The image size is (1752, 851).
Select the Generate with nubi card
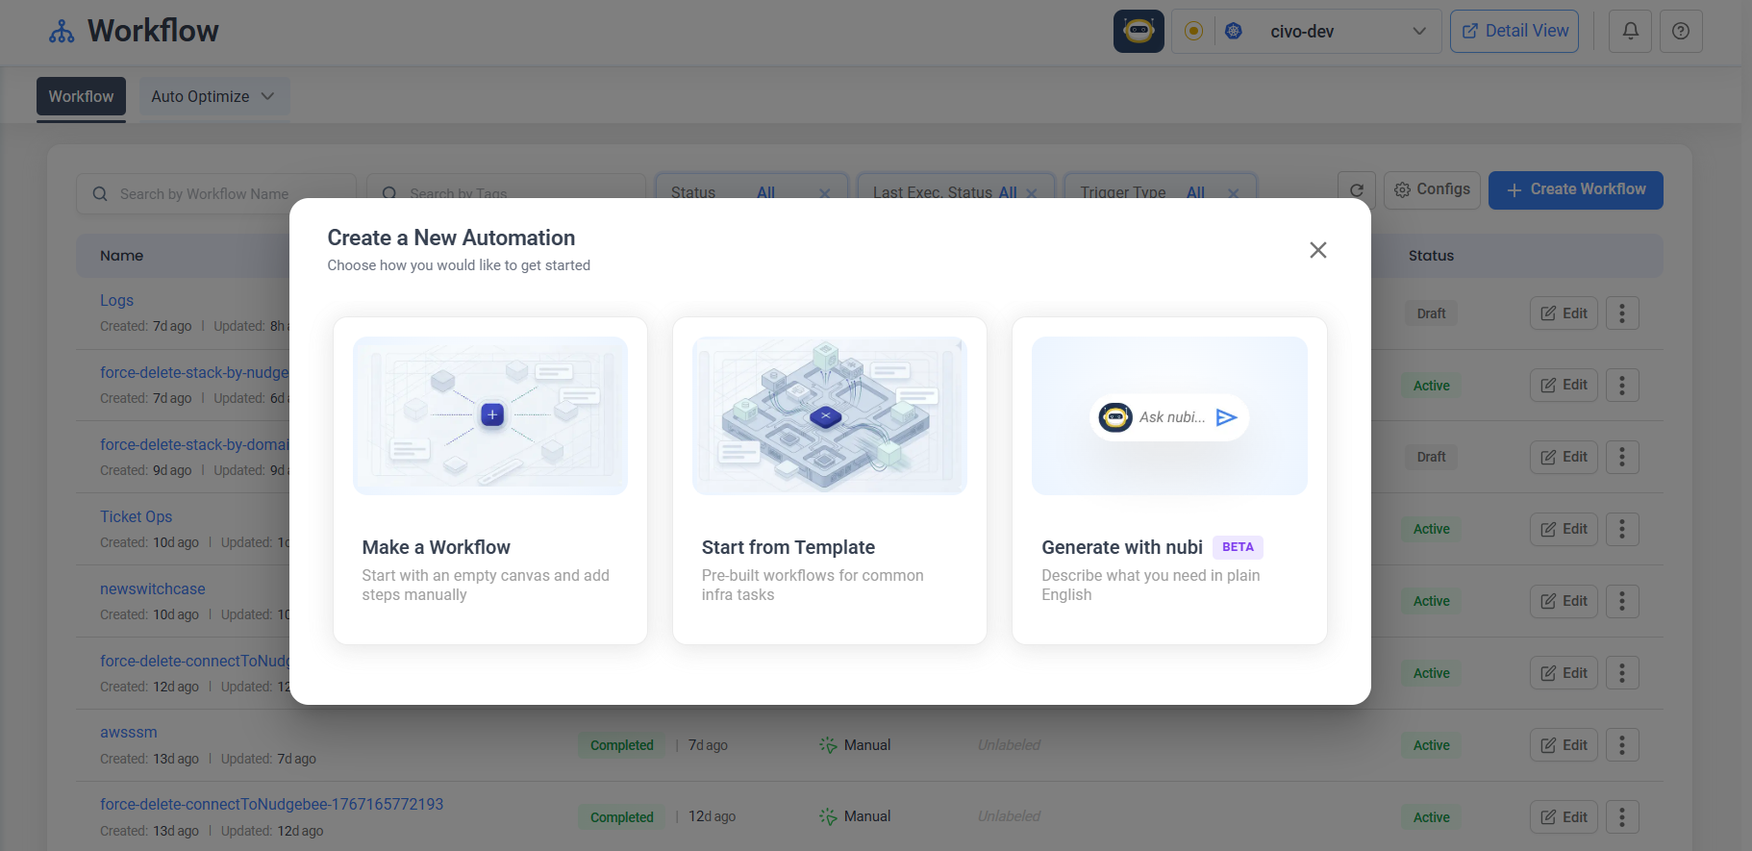(x=1169, y=481)
